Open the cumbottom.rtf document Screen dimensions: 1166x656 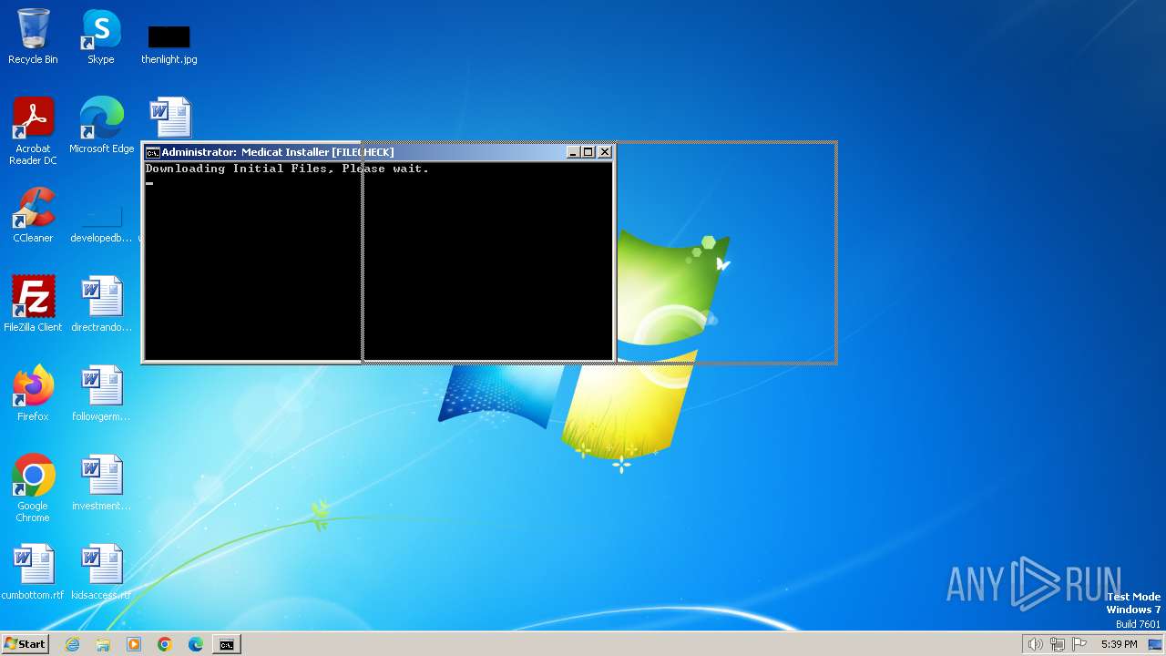33,572
